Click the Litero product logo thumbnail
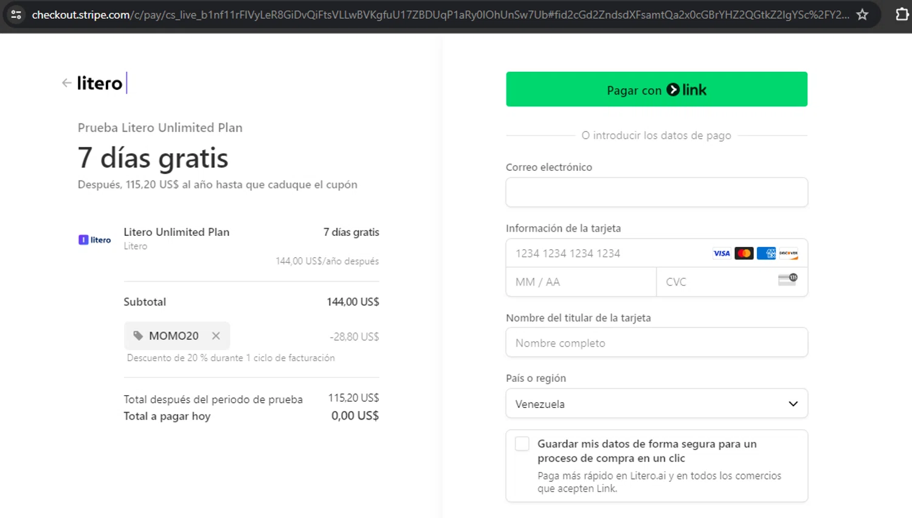Screen dimensions: 912x518 95,240
